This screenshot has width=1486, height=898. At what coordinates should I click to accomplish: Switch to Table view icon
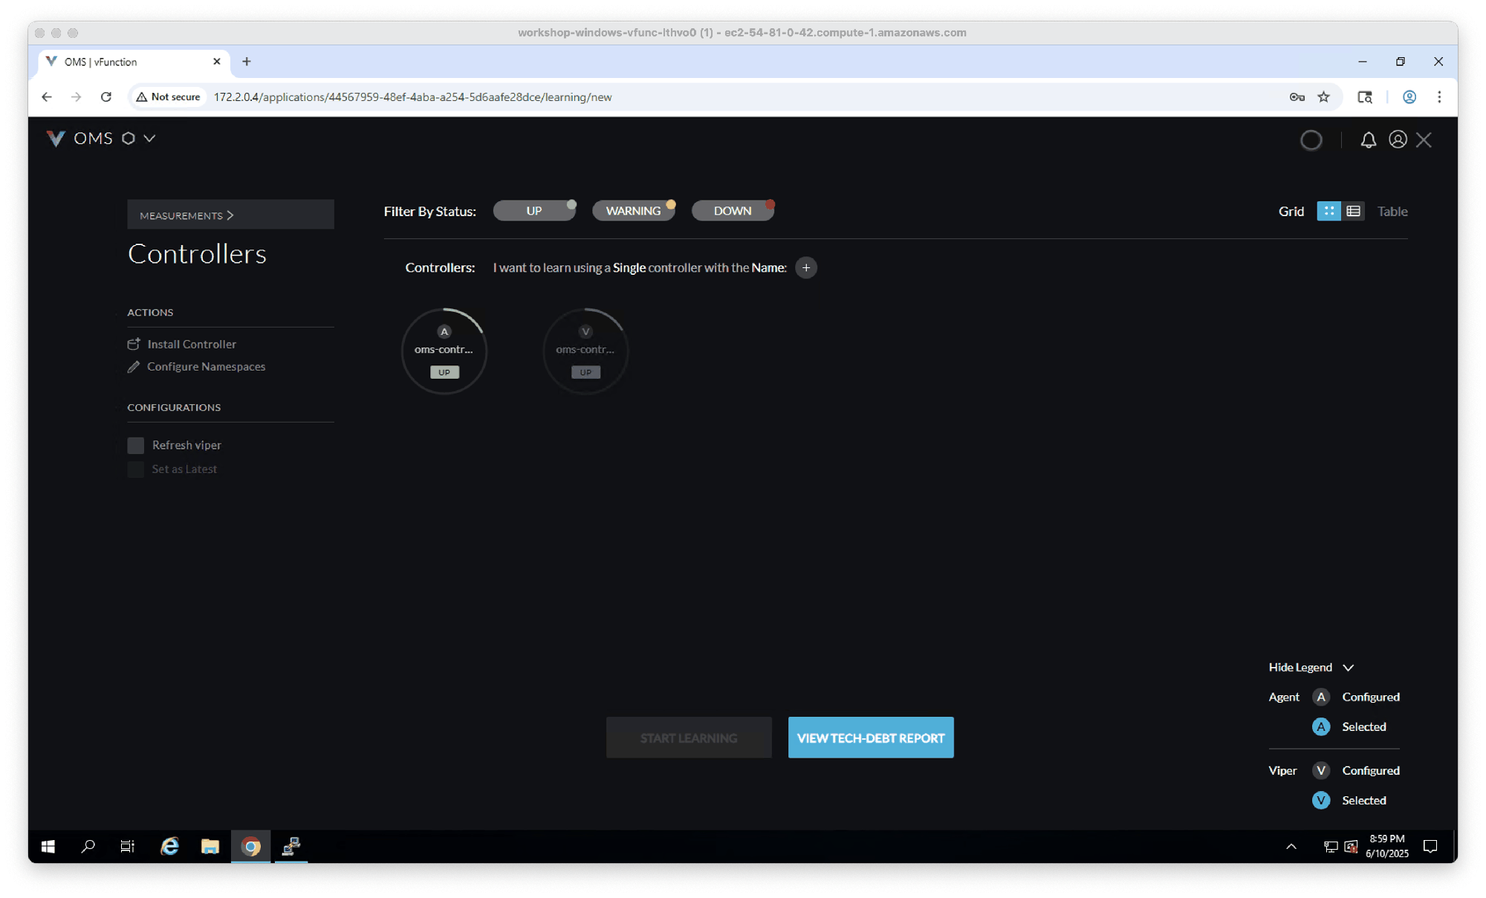[x=1353, y=212]
